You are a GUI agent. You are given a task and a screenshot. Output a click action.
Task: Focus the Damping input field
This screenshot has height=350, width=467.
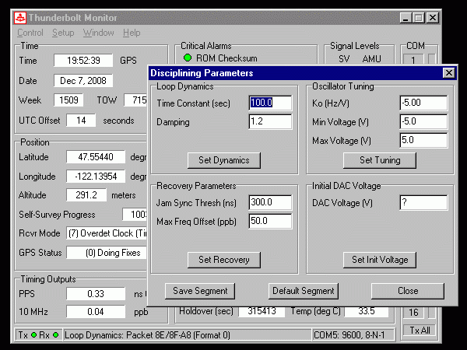coord(270,122)
